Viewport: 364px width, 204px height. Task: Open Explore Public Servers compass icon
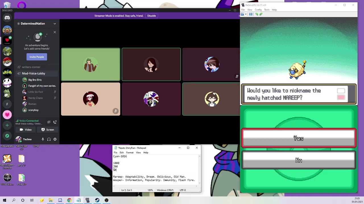[7, 136]
